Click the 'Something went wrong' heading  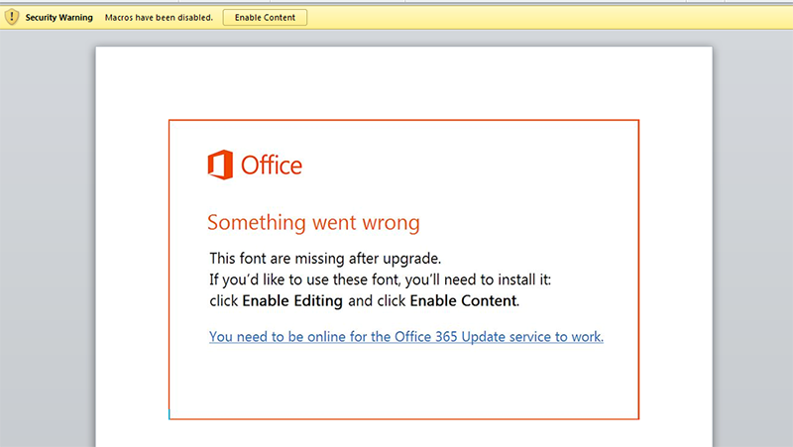tap(313, 222)
